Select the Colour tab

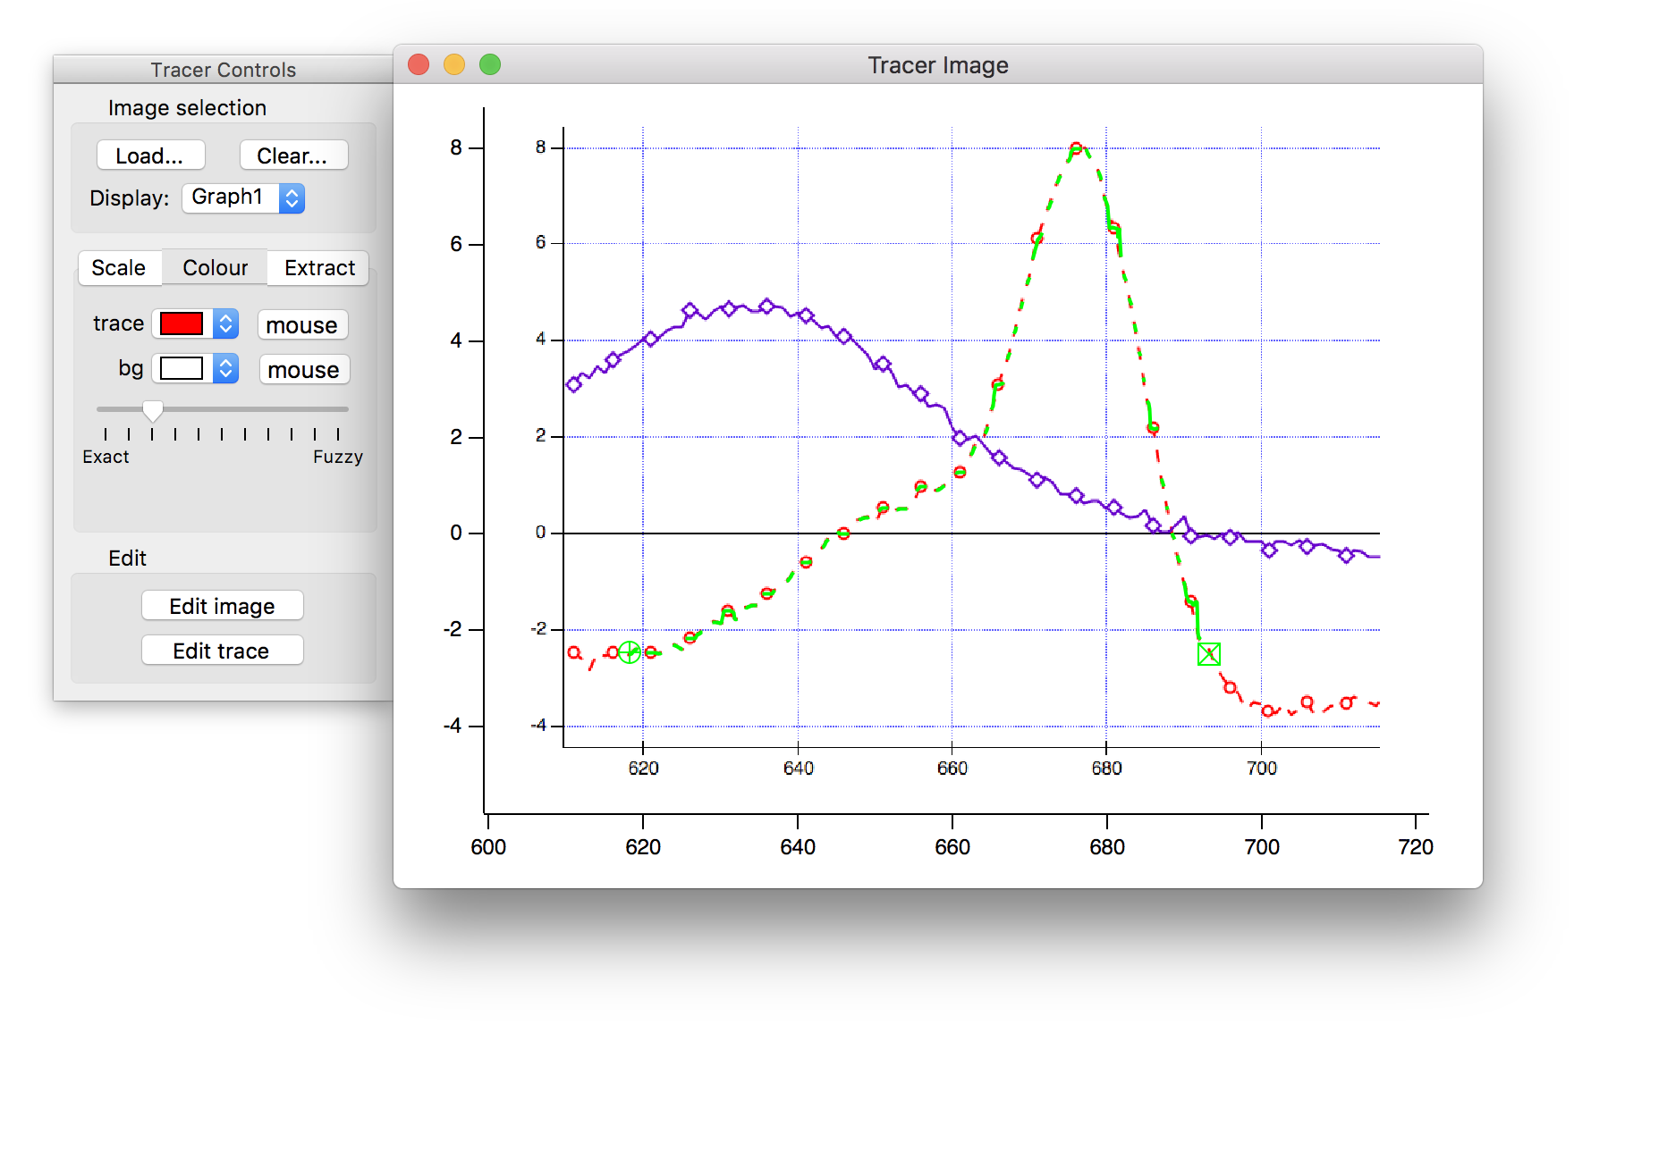coord(215,268)
